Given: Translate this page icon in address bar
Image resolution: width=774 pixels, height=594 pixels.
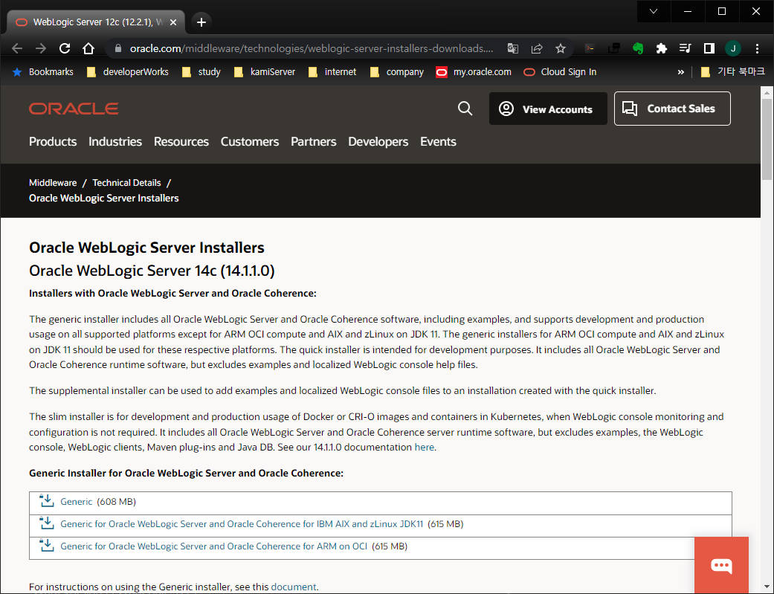Looking at the screenshot, I should tap(513, 48).
